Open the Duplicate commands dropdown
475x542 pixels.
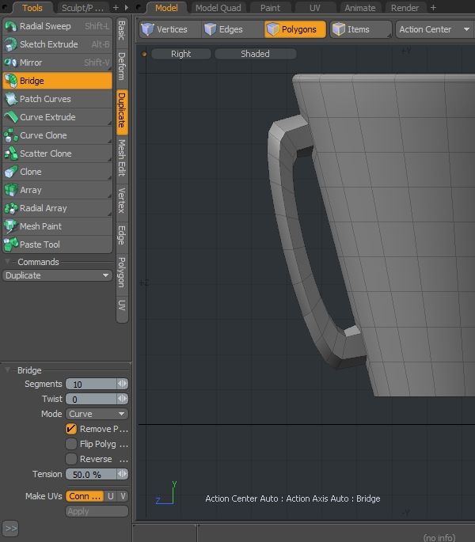click(57, 275)
